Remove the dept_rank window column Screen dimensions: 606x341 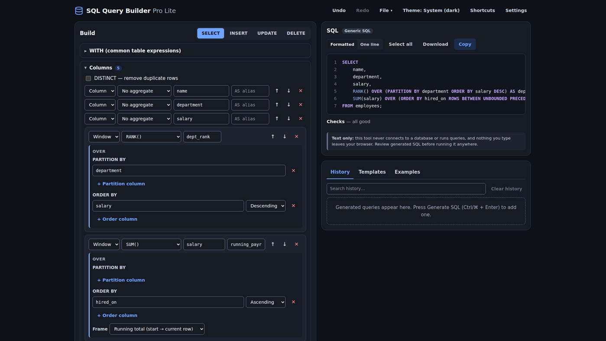pyautogui.click(x=296, y=136)
